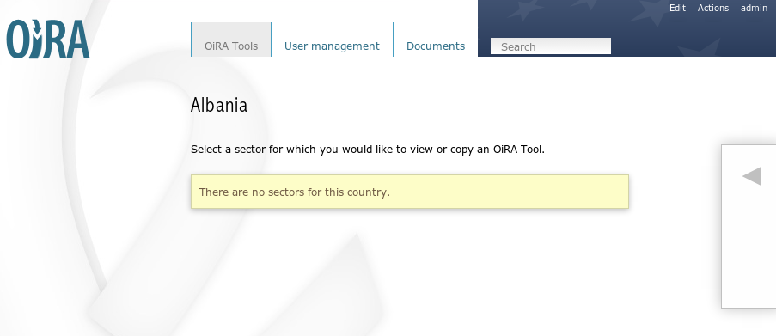This screenshot has height=336, width=776.
Task: Go to the Documents tab
Action: [x=436, y=46]
